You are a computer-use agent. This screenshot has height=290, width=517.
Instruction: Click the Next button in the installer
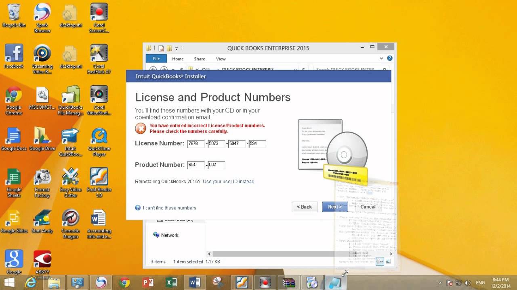click(x=335, y=207)
